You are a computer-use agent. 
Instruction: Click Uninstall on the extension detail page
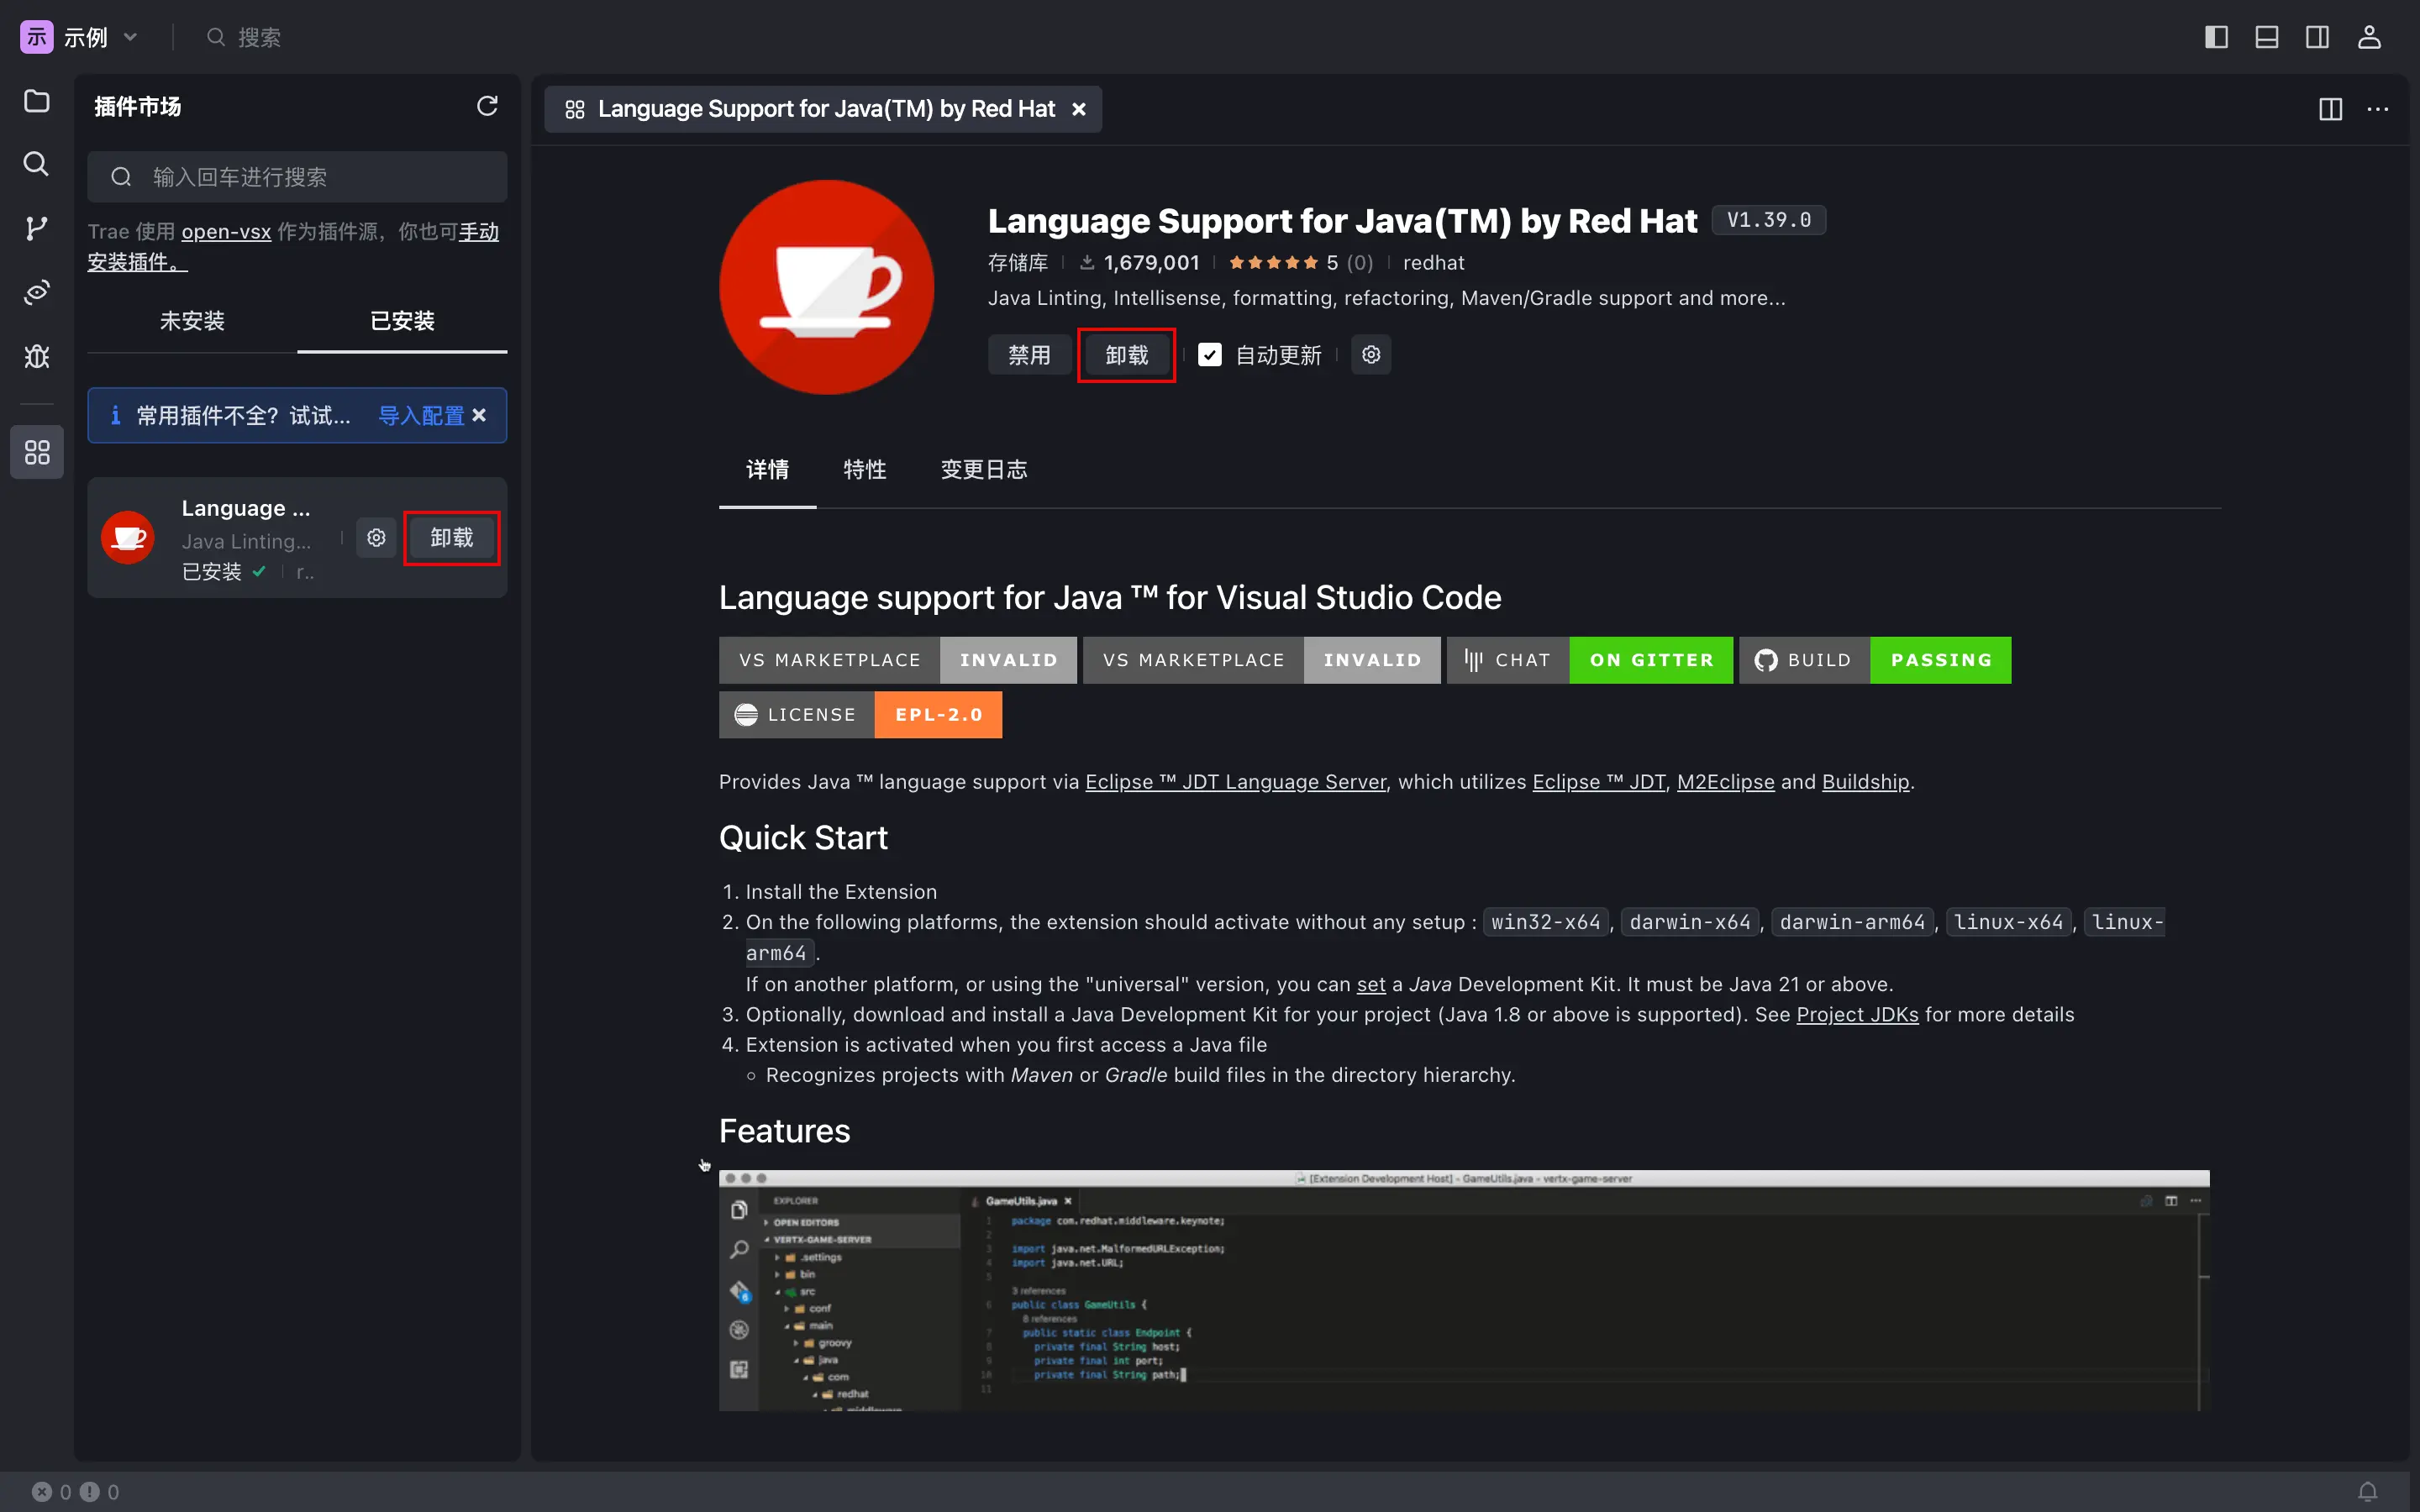click(x=1126, y=355)
